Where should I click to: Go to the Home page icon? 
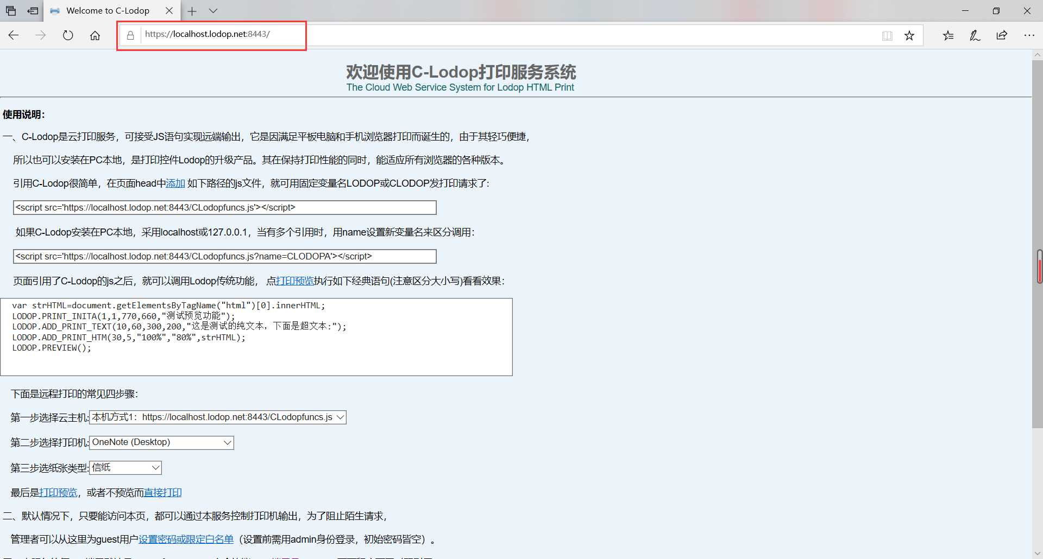pos(95,35)
